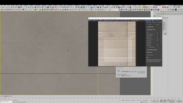Click the Denoise amount field

158,55
